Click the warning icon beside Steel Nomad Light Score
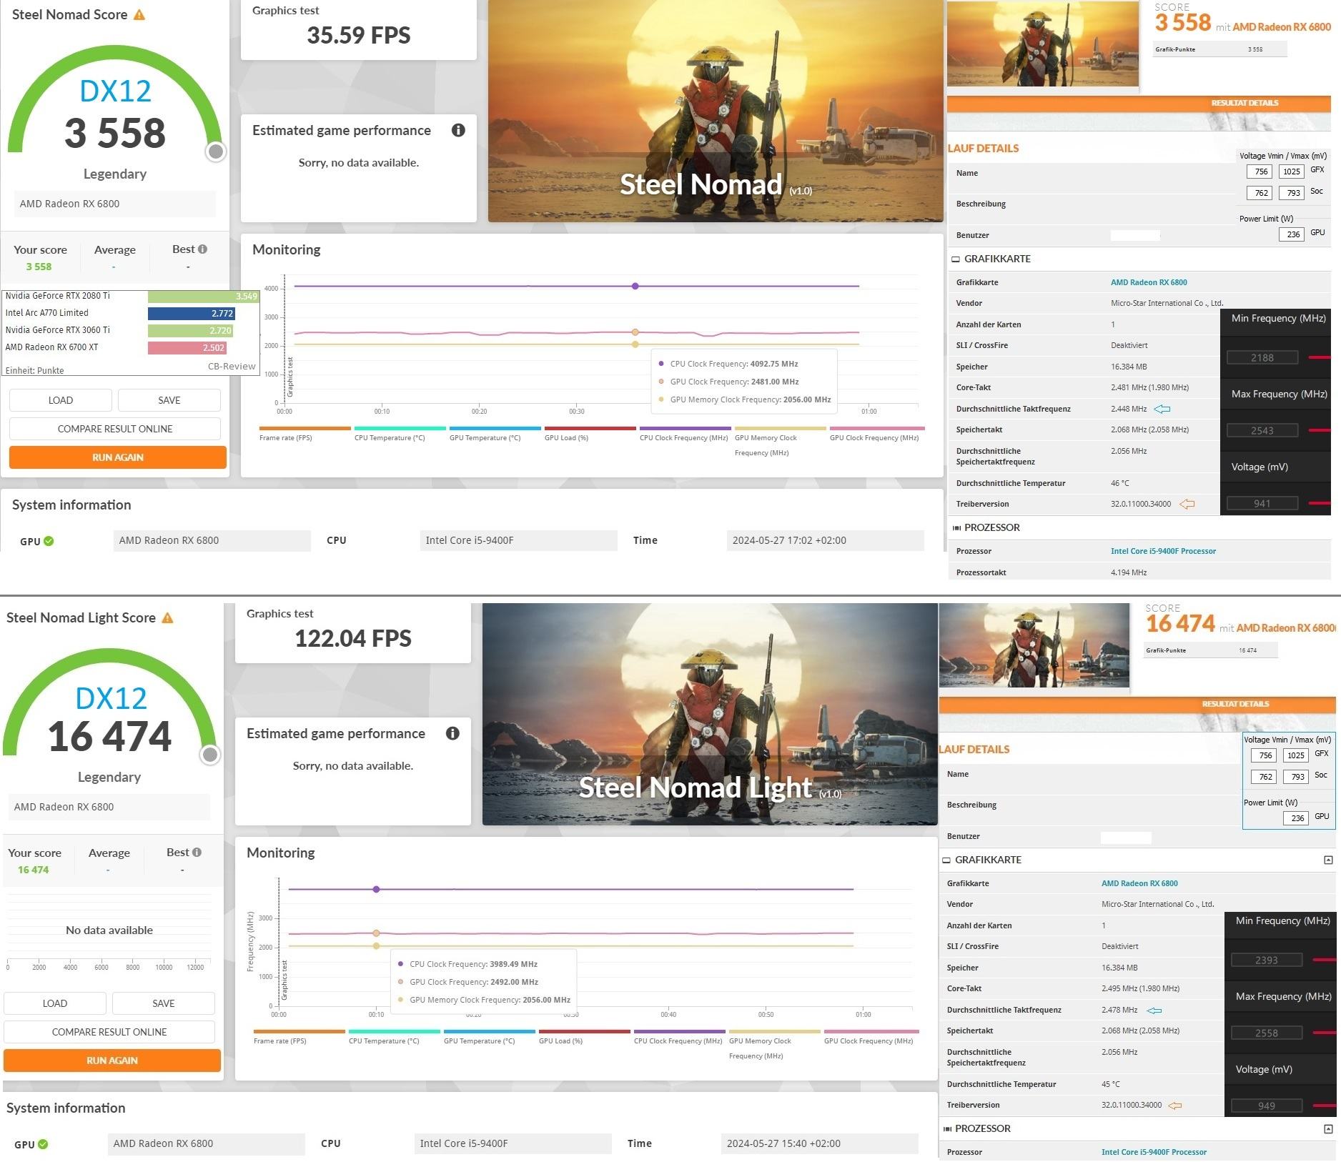Image resolution: width=1341 pixels, height=1162 pixels. point(167,618)
